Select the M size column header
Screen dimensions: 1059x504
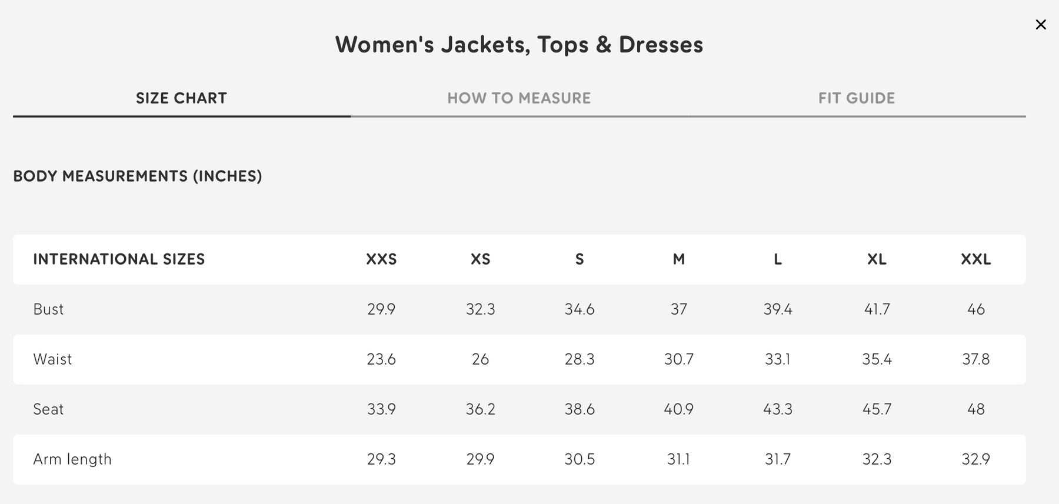tap(678, 259)
